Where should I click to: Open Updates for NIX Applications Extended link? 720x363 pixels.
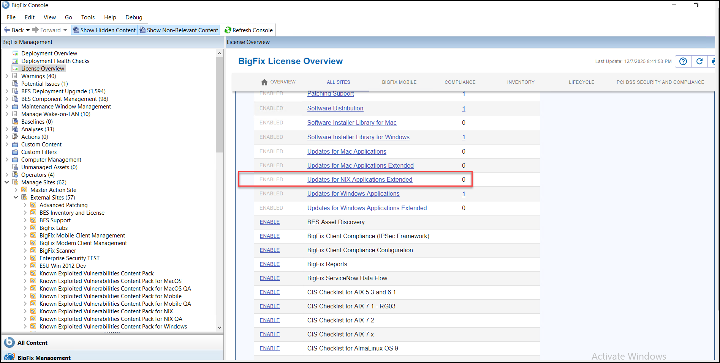(359, 180)
